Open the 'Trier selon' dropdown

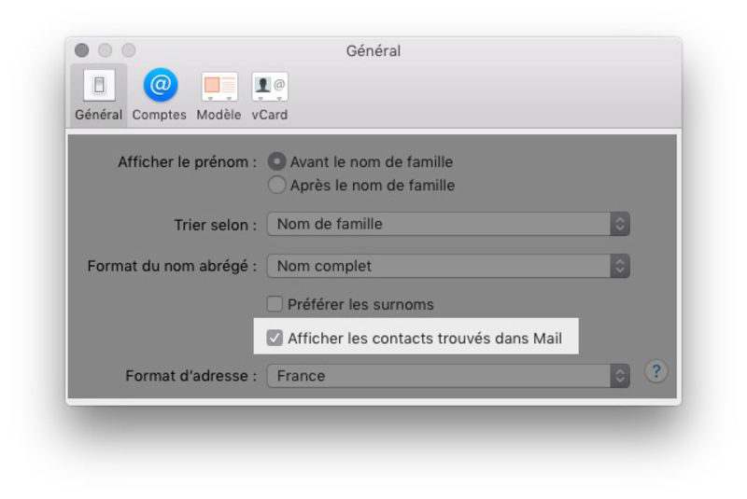coord(448,224)
